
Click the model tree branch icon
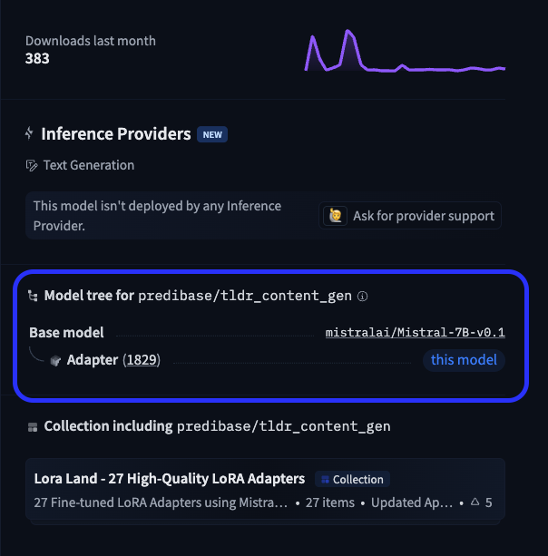click(x=33, y=296)
